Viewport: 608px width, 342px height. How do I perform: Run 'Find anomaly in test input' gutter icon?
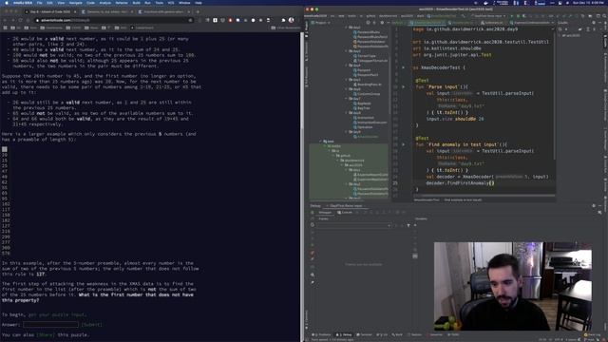[x=403, y=144]
